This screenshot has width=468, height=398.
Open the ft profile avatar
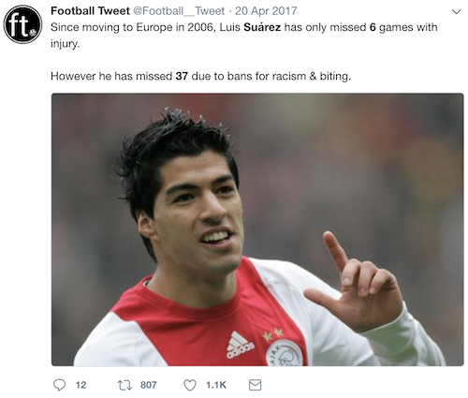[22, 24]
